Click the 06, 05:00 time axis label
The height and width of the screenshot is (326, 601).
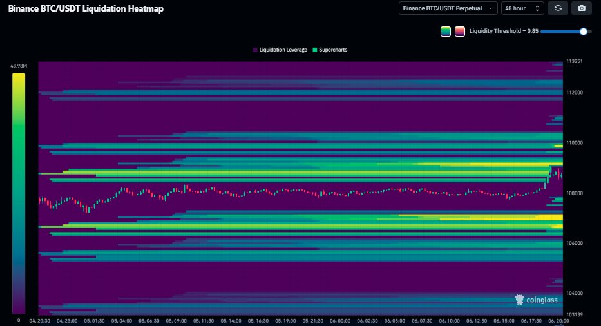pyautogui.click(x=395, y=321)
